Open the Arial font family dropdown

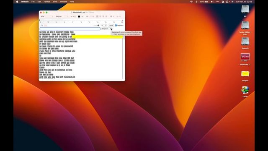click(x=47, y=16)
